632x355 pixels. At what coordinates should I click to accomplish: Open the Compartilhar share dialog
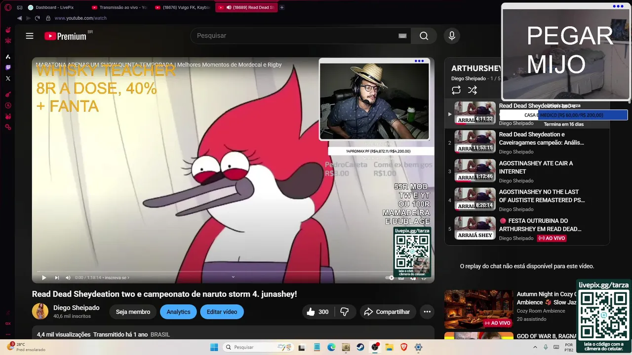click(387, 312)
